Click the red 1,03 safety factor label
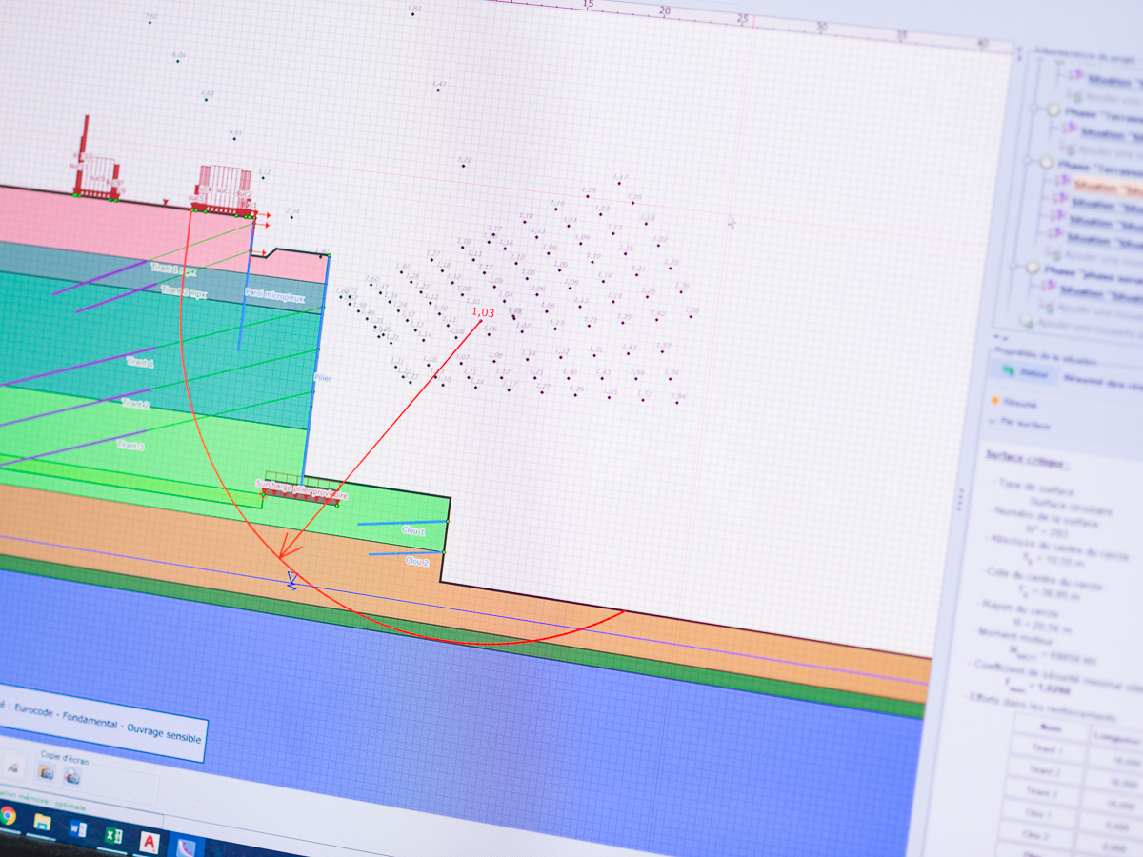 [483, 312]
